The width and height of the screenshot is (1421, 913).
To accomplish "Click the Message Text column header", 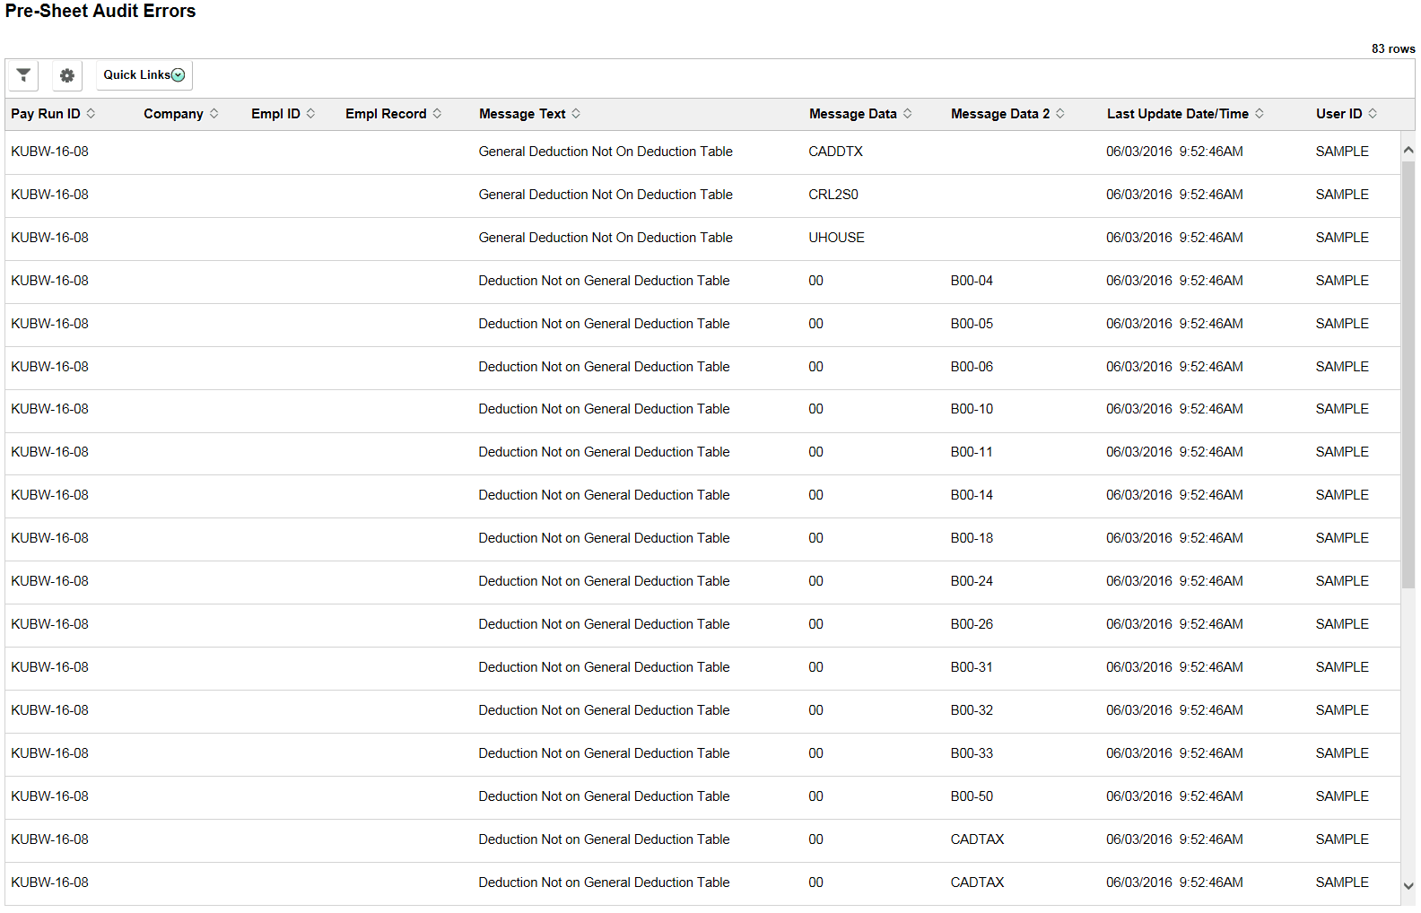I will [x=522, y=114].
